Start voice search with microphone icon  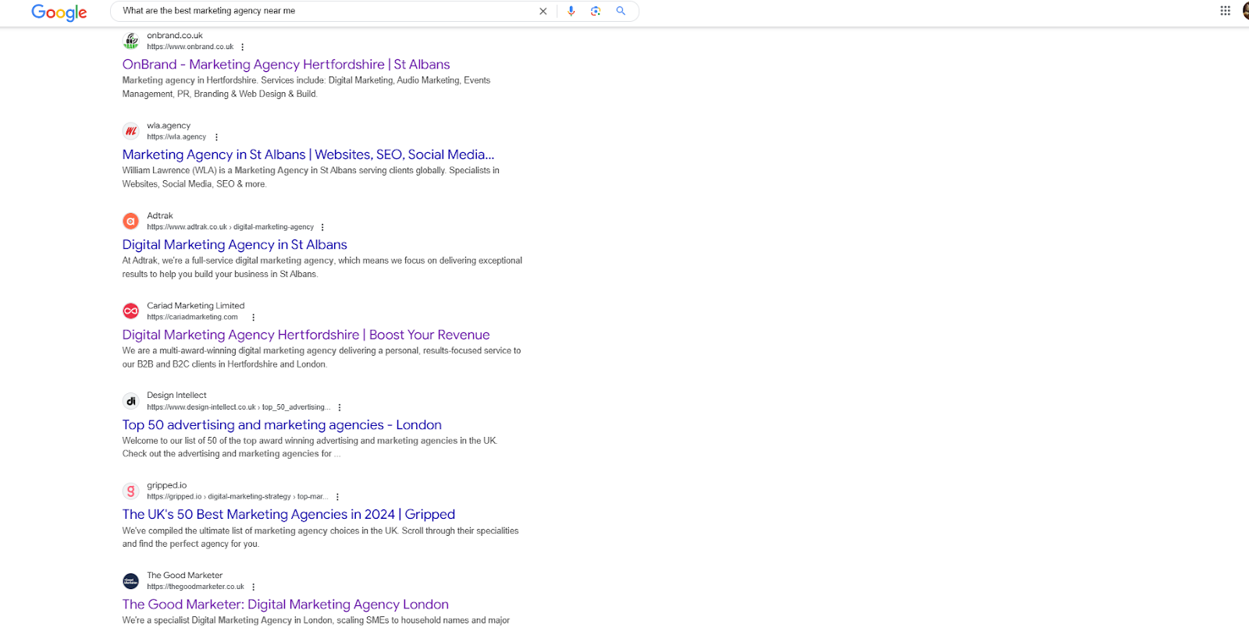(571, 11)
